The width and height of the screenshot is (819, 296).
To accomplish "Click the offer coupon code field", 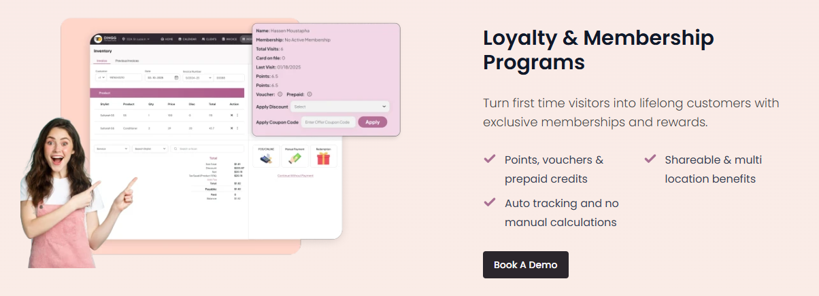I will (x=329, y=122).
